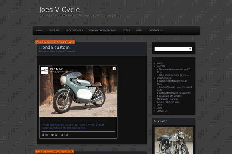Open Honda Motorcycles & ATVs link
Image resolution: width=232 pixels, height=154 pixels.
pos(73,126)
